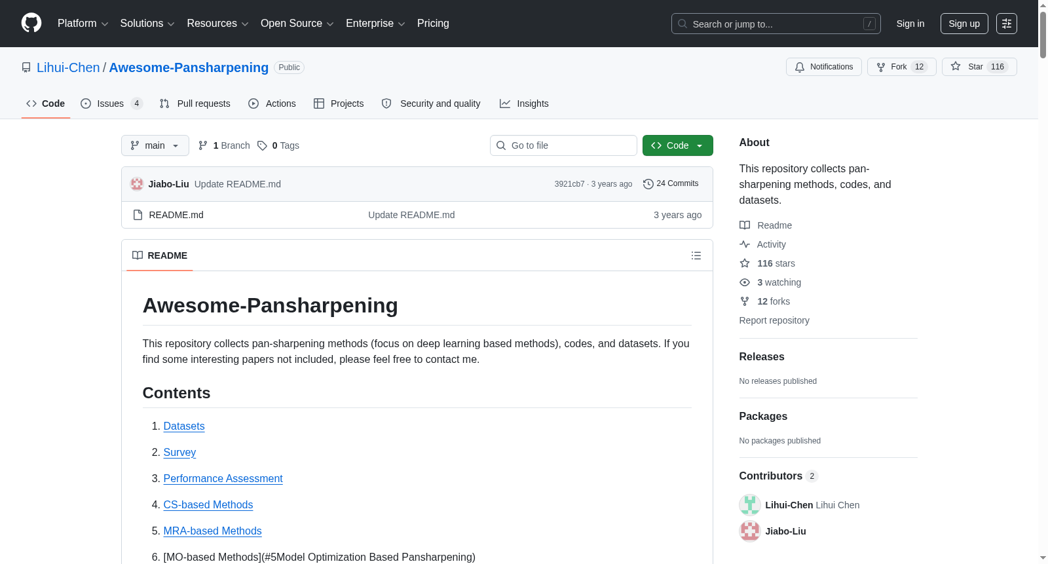Click the Readme book icon in About
Screen dimensions: 1048x564
click(745, 225)
